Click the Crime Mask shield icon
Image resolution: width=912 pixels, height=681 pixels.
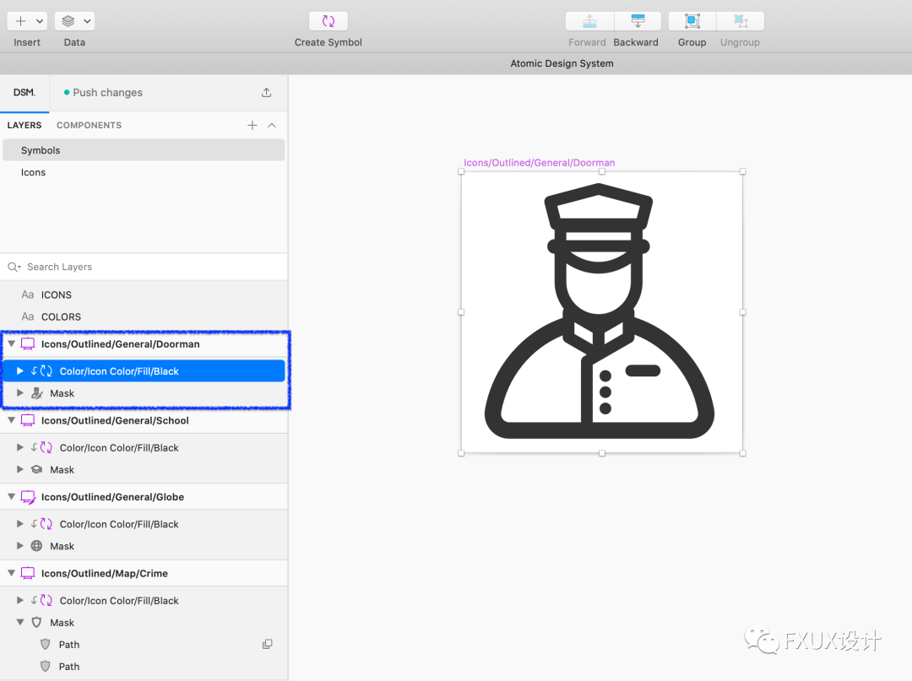tap(36, 622)
